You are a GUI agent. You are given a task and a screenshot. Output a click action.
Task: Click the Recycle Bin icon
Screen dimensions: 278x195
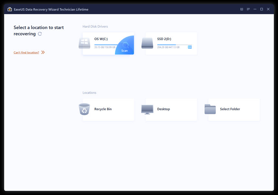tap(84, 109)
